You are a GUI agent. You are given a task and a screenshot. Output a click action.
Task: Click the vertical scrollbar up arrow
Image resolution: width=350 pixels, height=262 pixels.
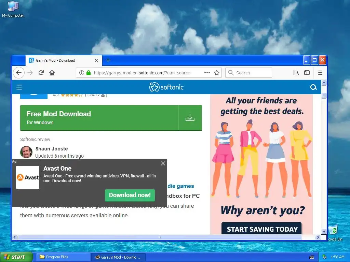(324, 83)
